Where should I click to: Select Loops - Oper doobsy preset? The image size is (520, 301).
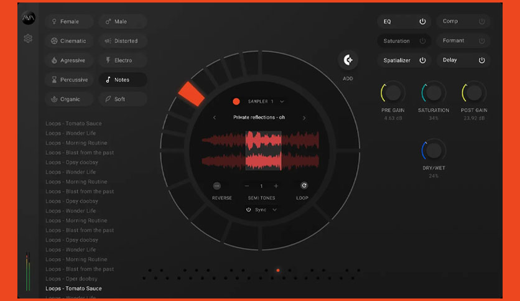(x=72, y=279)
